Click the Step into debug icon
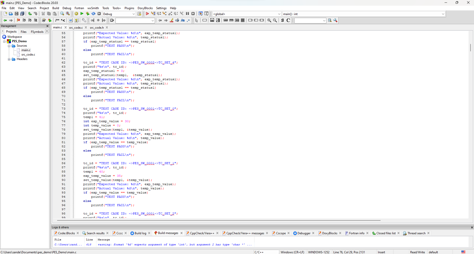The image size is (474, 254). 165,14
